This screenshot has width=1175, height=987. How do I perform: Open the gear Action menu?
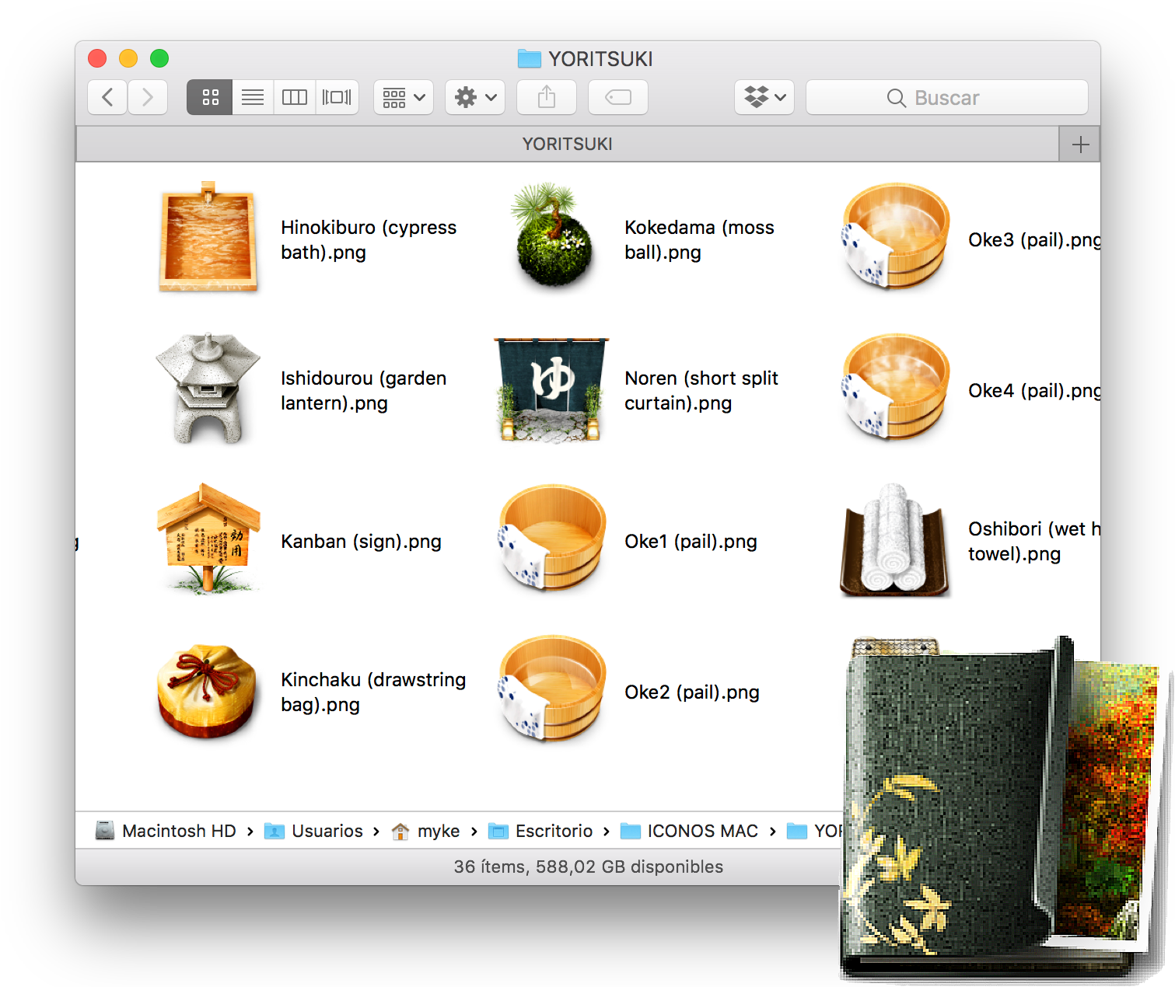pos(475,97)
